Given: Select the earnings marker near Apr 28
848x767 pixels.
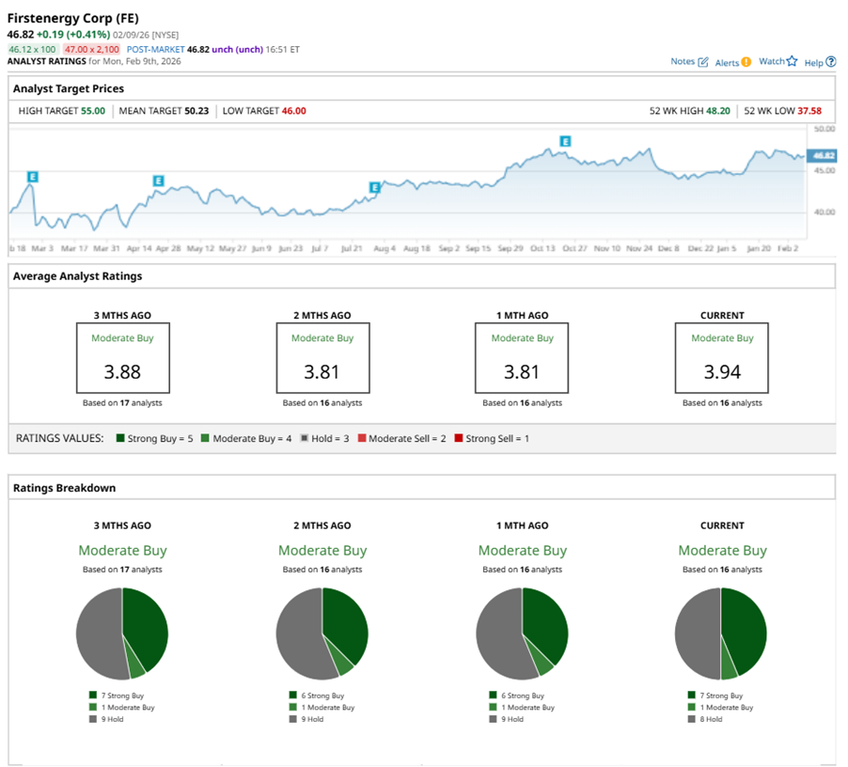Looking at the screenshot, I should tap(158, 180).
